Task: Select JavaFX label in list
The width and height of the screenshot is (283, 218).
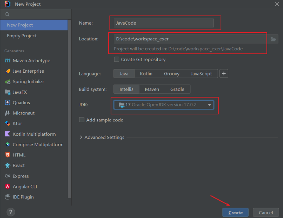Action: point(20,92)
